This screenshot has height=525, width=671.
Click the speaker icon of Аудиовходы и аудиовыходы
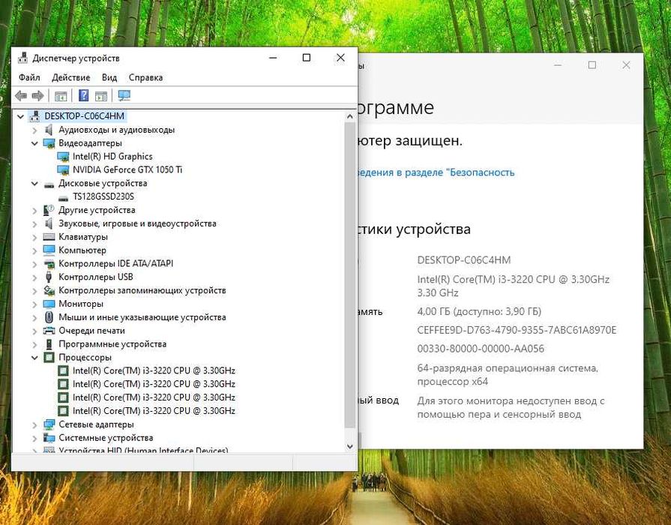[49, 129]
